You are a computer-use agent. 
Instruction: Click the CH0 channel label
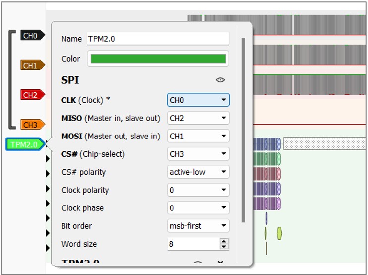tap(33, 35)
